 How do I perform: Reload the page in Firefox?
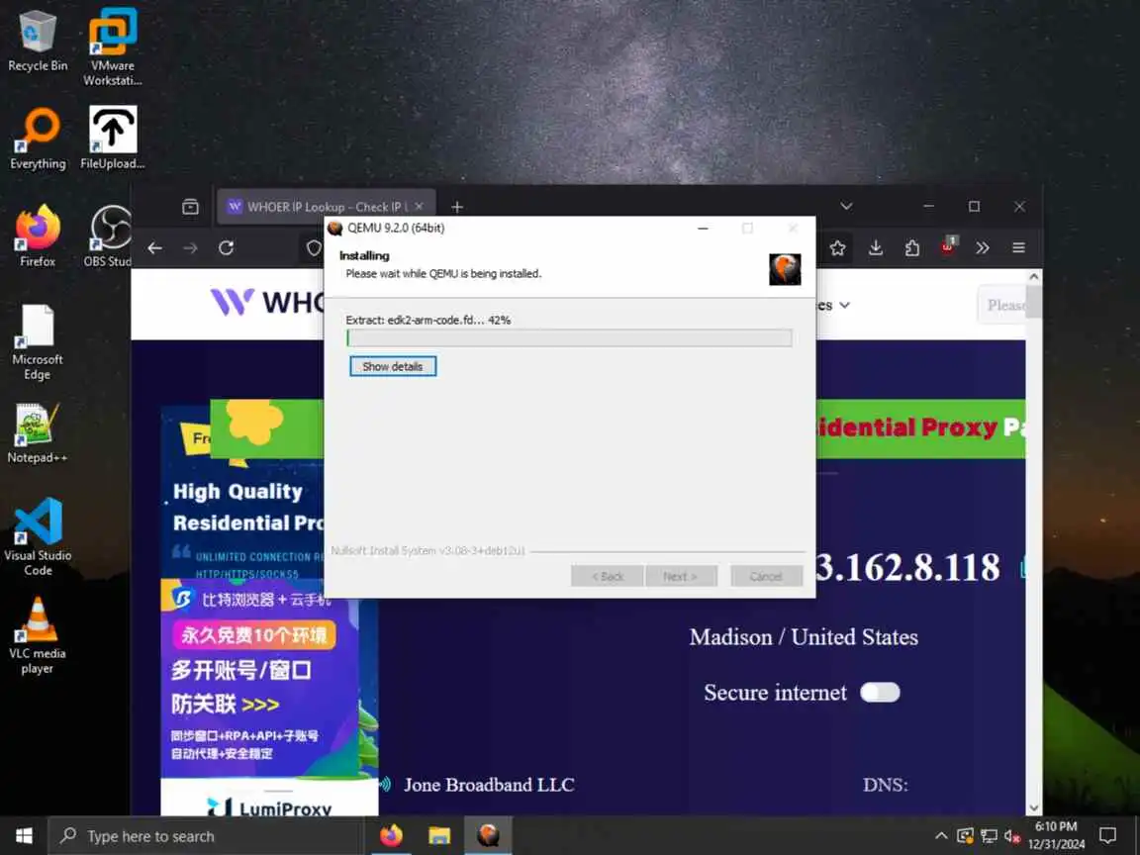[226, 248]
